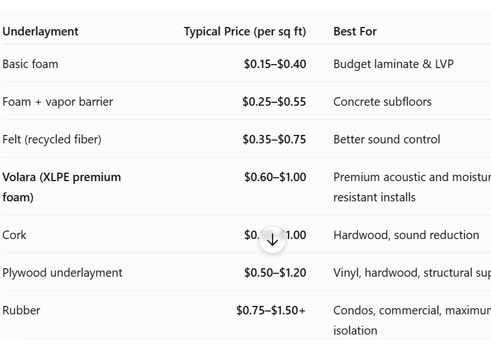Select Concrete subfloors cell
The height and width of the screenshot is (356, 491).
pos(382,102)
